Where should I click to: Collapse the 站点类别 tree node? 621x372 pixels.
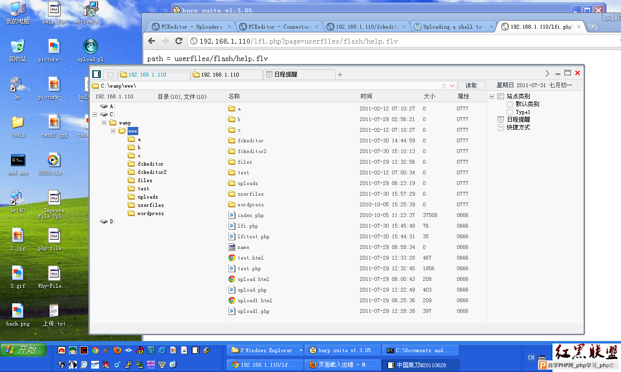(x=491, y=96)
